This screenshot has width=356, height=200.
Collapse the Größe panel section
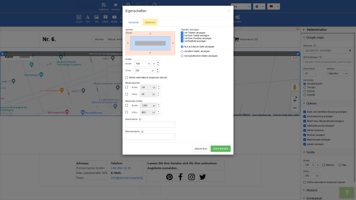coord(304,152)
